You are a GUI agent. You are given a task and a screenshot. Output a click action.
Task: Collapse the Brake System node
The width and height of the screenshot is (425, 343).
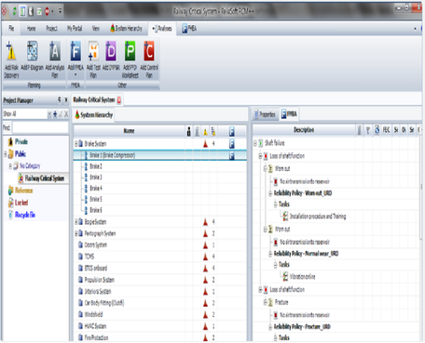click(76, 144)
